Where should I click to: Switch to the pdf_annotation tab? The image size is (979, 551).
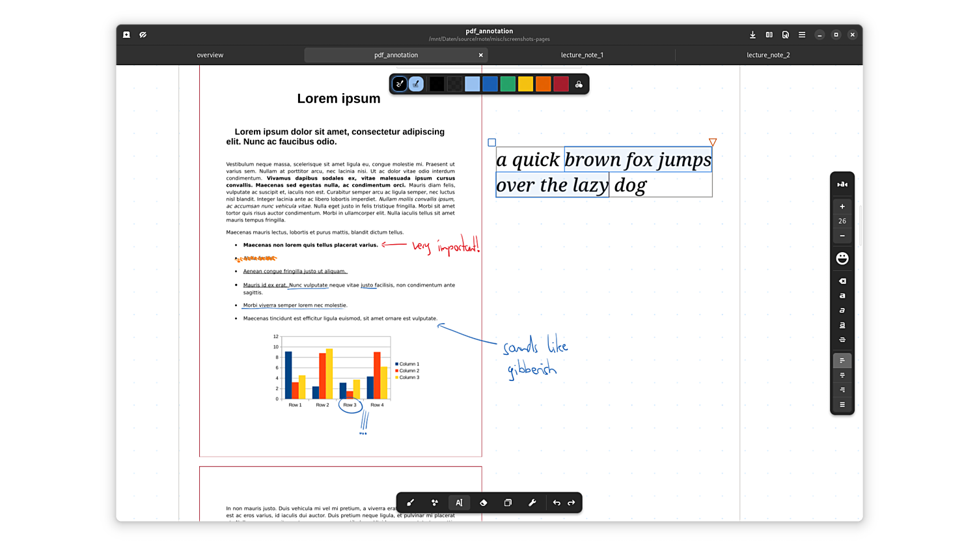coord(396,55)
